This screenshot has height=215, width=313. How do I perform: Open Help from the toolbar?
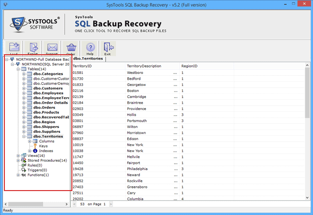[90, 48]
